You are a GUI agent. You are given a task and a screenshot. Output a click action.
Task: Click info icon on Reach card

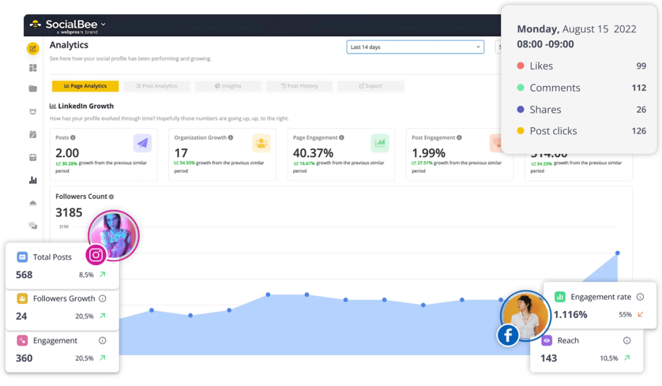(627, 340)
